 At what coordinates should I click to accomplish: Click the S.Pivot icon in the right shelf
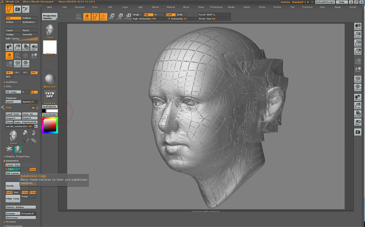[x=358, y=79]
